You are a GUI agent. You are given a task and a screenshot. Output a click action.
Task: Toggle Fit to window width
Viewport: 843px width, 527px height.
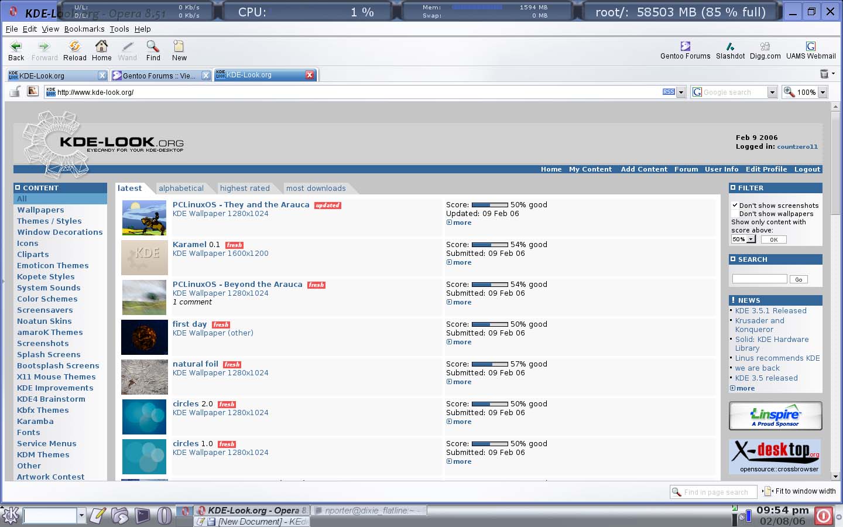coord(800,491)
